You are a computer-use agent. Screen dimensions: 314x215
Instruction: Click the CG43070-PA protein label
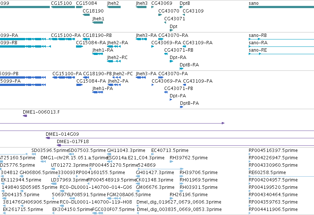coord(173,74)
